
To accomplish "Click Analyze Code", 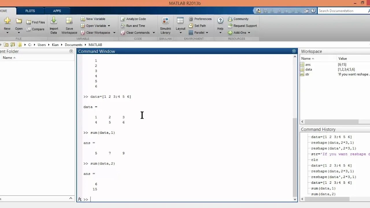I will click(133, 19).
